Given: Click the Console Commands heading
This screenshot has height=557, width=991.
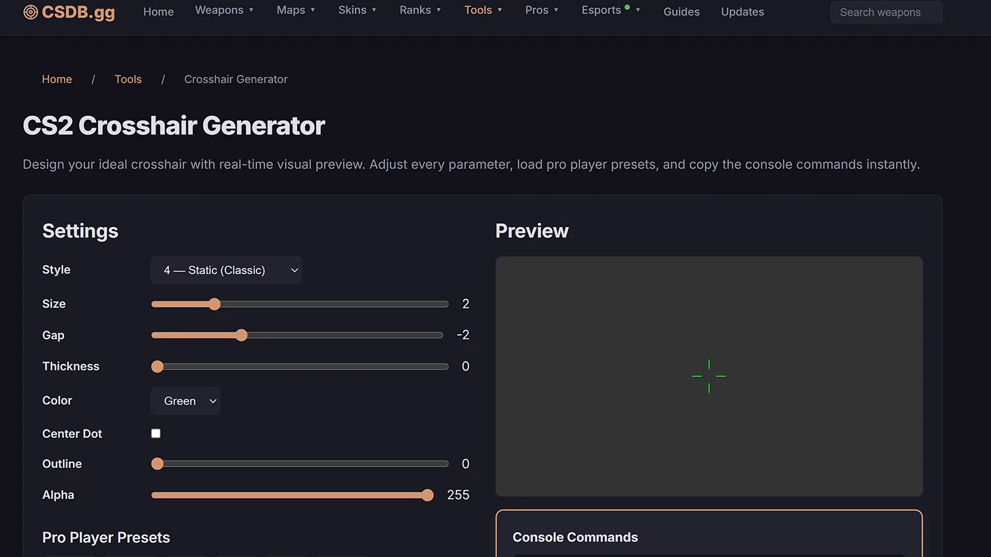Looking at the screenshot, I should [x=575, y=537].
